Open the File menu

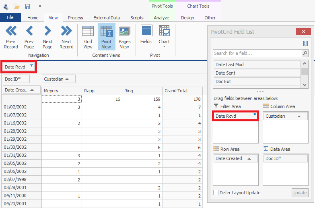(10, 17)
